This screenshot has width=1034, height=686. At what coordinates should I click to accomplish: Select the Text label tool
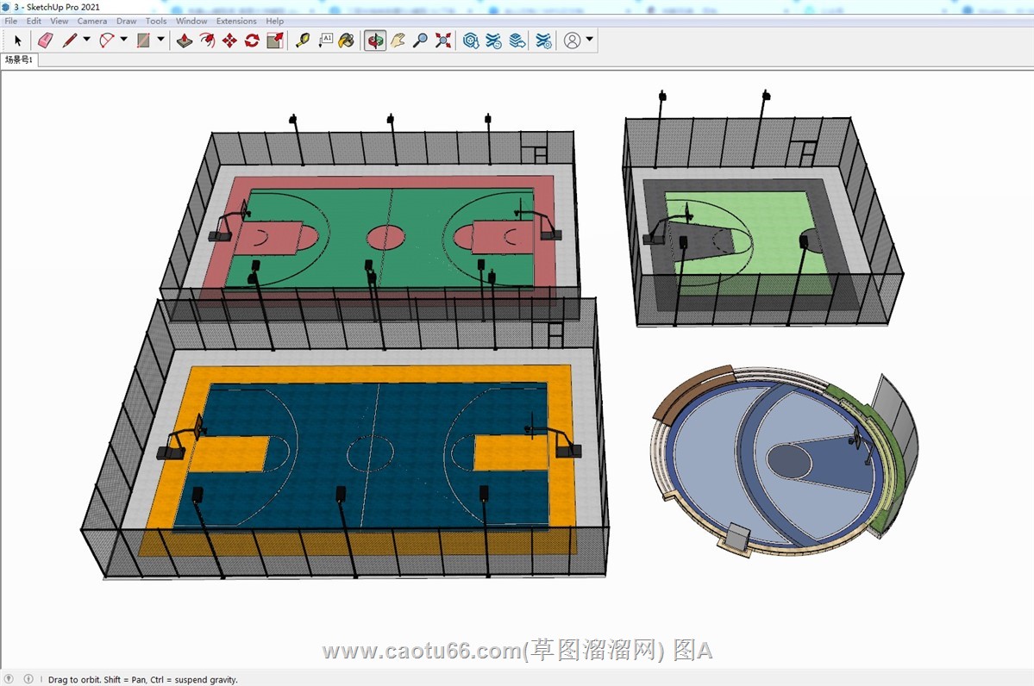326,41
